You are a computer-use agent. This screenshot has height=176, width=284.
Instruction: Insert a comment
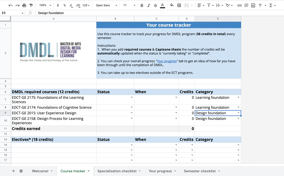coord(246,5)
